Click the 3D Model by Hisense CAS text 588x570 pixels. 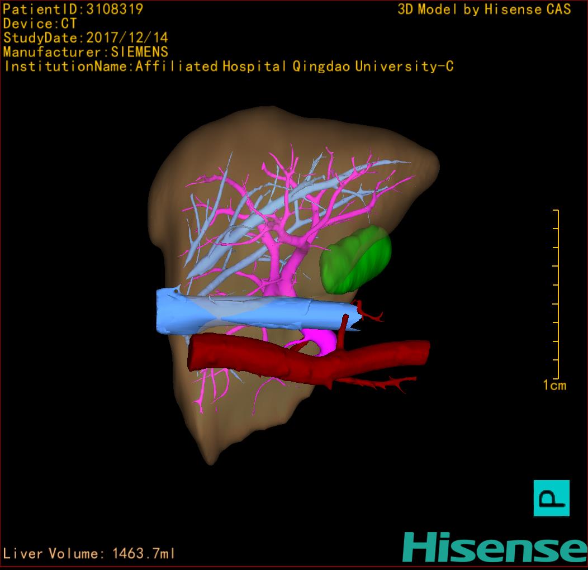pyautogui.click(x=484, y=9)
